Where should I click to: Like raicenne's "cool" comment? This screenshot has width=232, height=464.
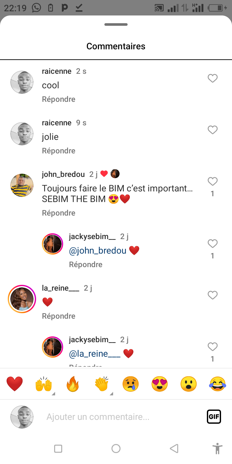click(x=212, y=78)
